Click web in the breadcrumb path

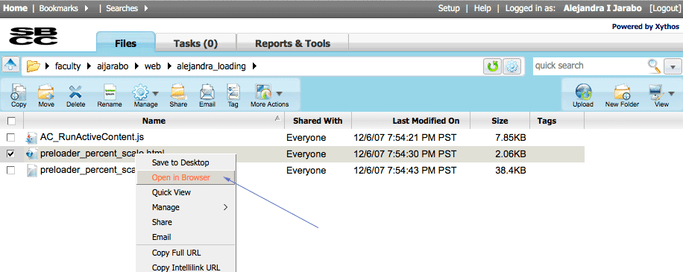(152, 66)
